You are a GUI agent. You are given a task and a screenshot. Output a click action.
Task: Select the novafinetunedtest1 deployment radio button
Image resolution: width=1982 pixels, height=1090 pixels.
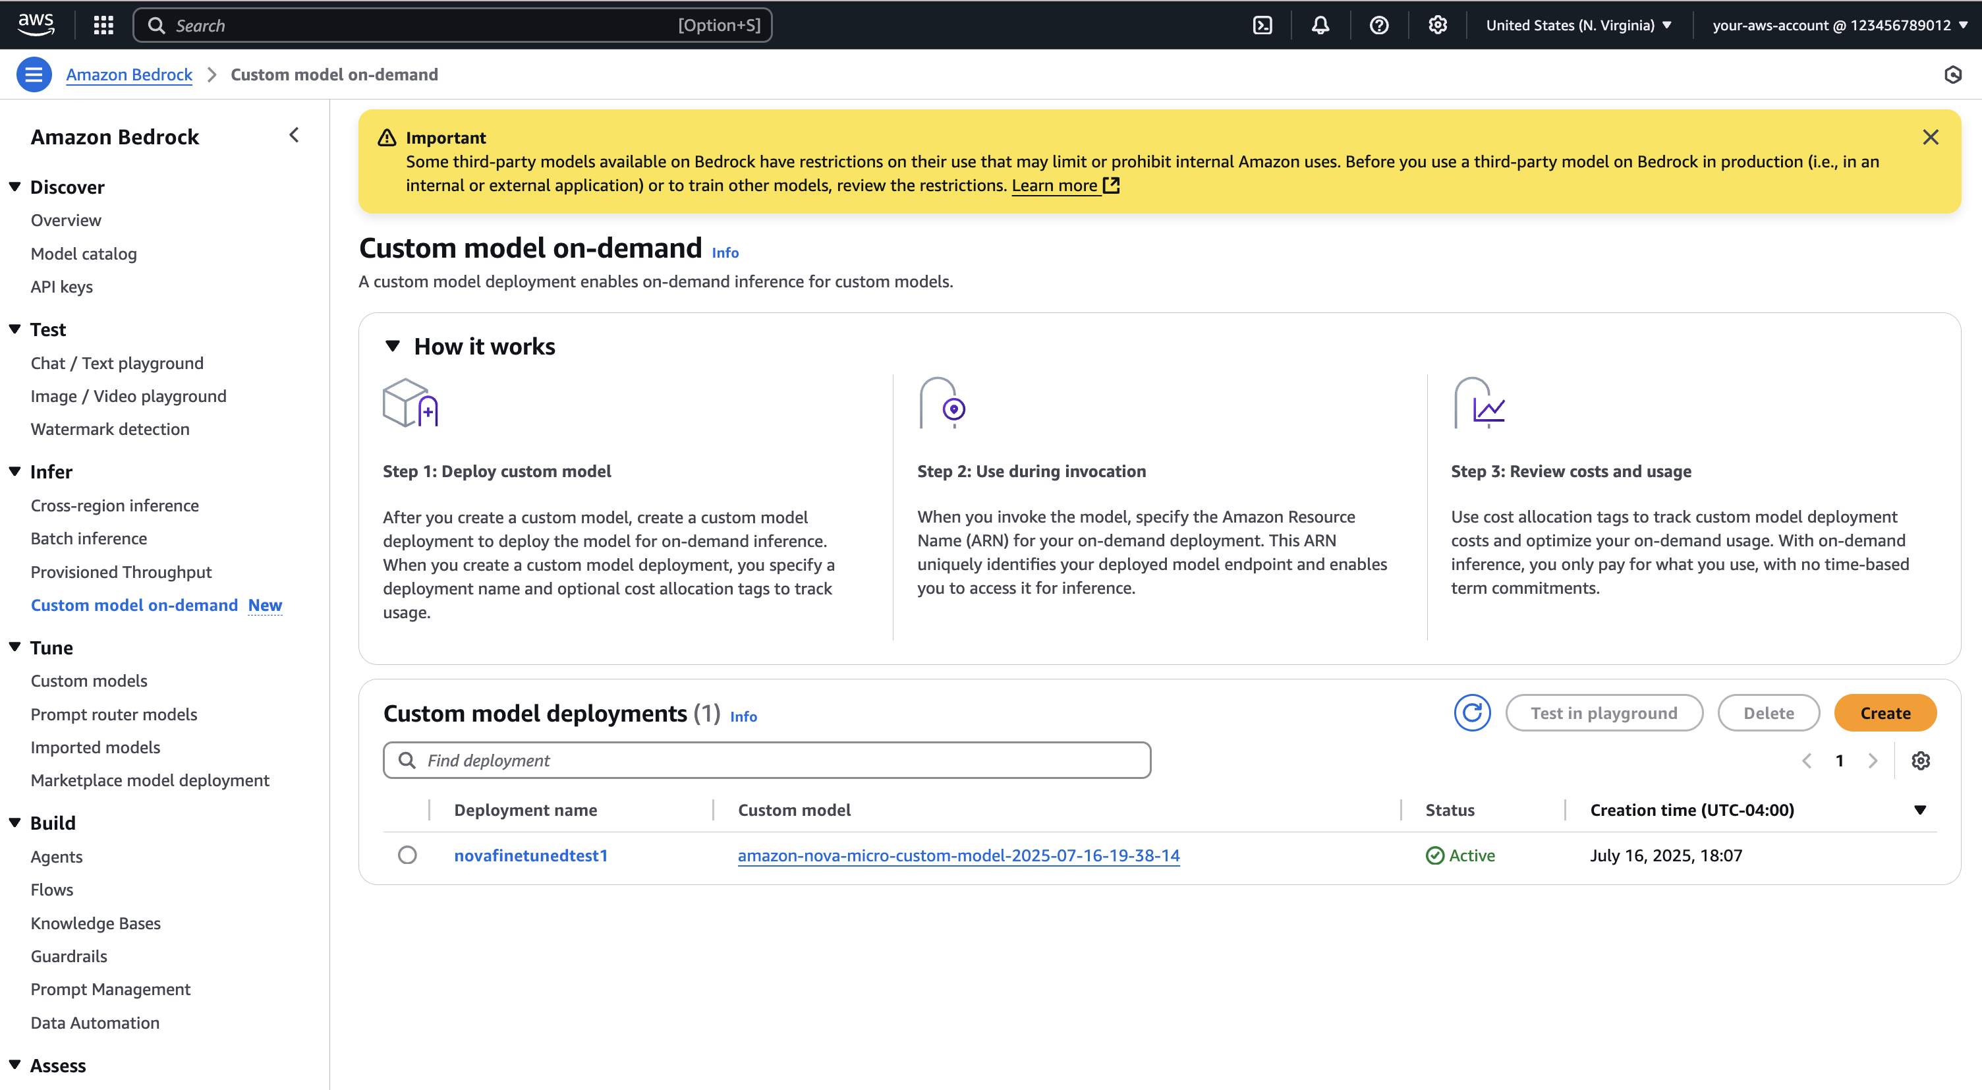coord(407,855)
